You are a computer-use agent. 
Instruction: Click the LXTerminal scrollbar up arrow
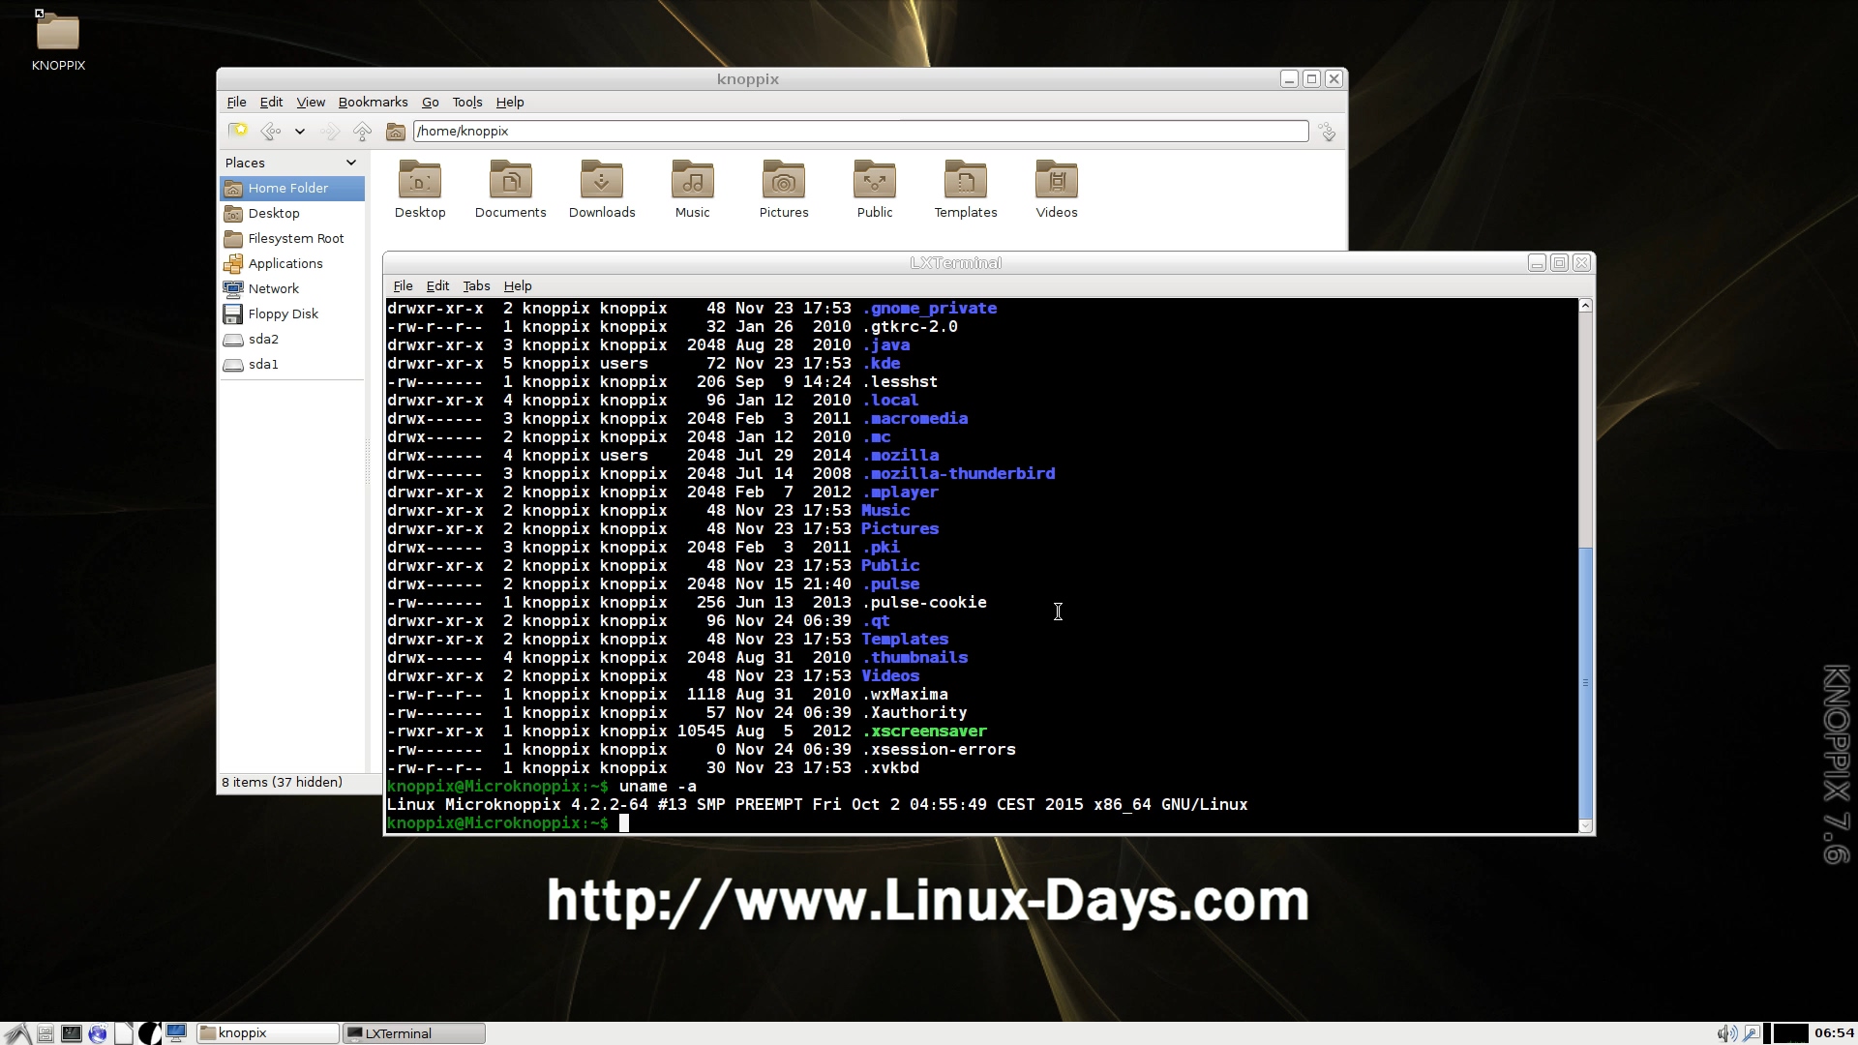1585,306
